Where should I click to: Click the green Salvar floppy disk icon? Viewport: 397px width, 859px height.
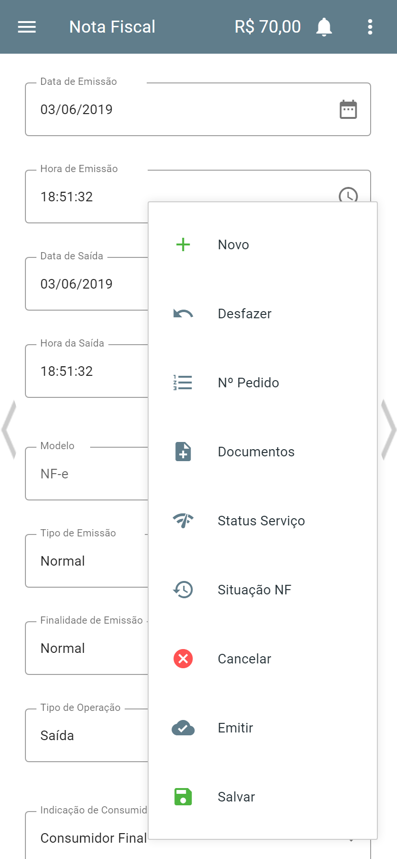(x=183, y=797)
